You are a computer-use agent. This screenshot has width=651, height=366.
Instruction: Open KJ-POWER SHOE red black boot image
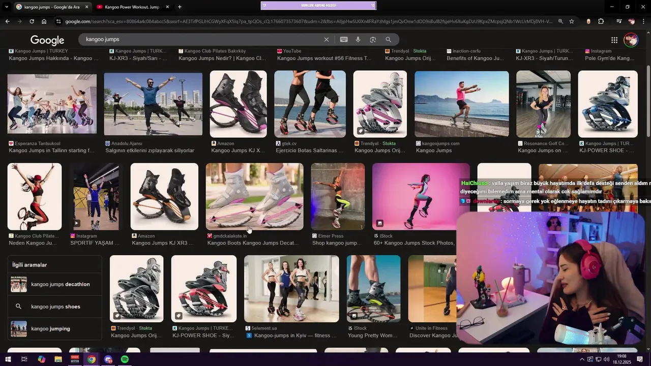[204, 289]
